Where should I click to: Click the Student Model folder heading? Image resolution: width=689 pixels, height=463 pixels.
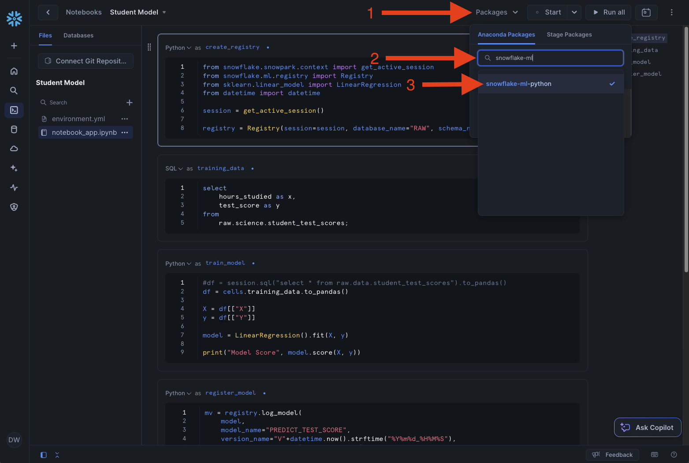pyautogui.click(x=60, y=82)
